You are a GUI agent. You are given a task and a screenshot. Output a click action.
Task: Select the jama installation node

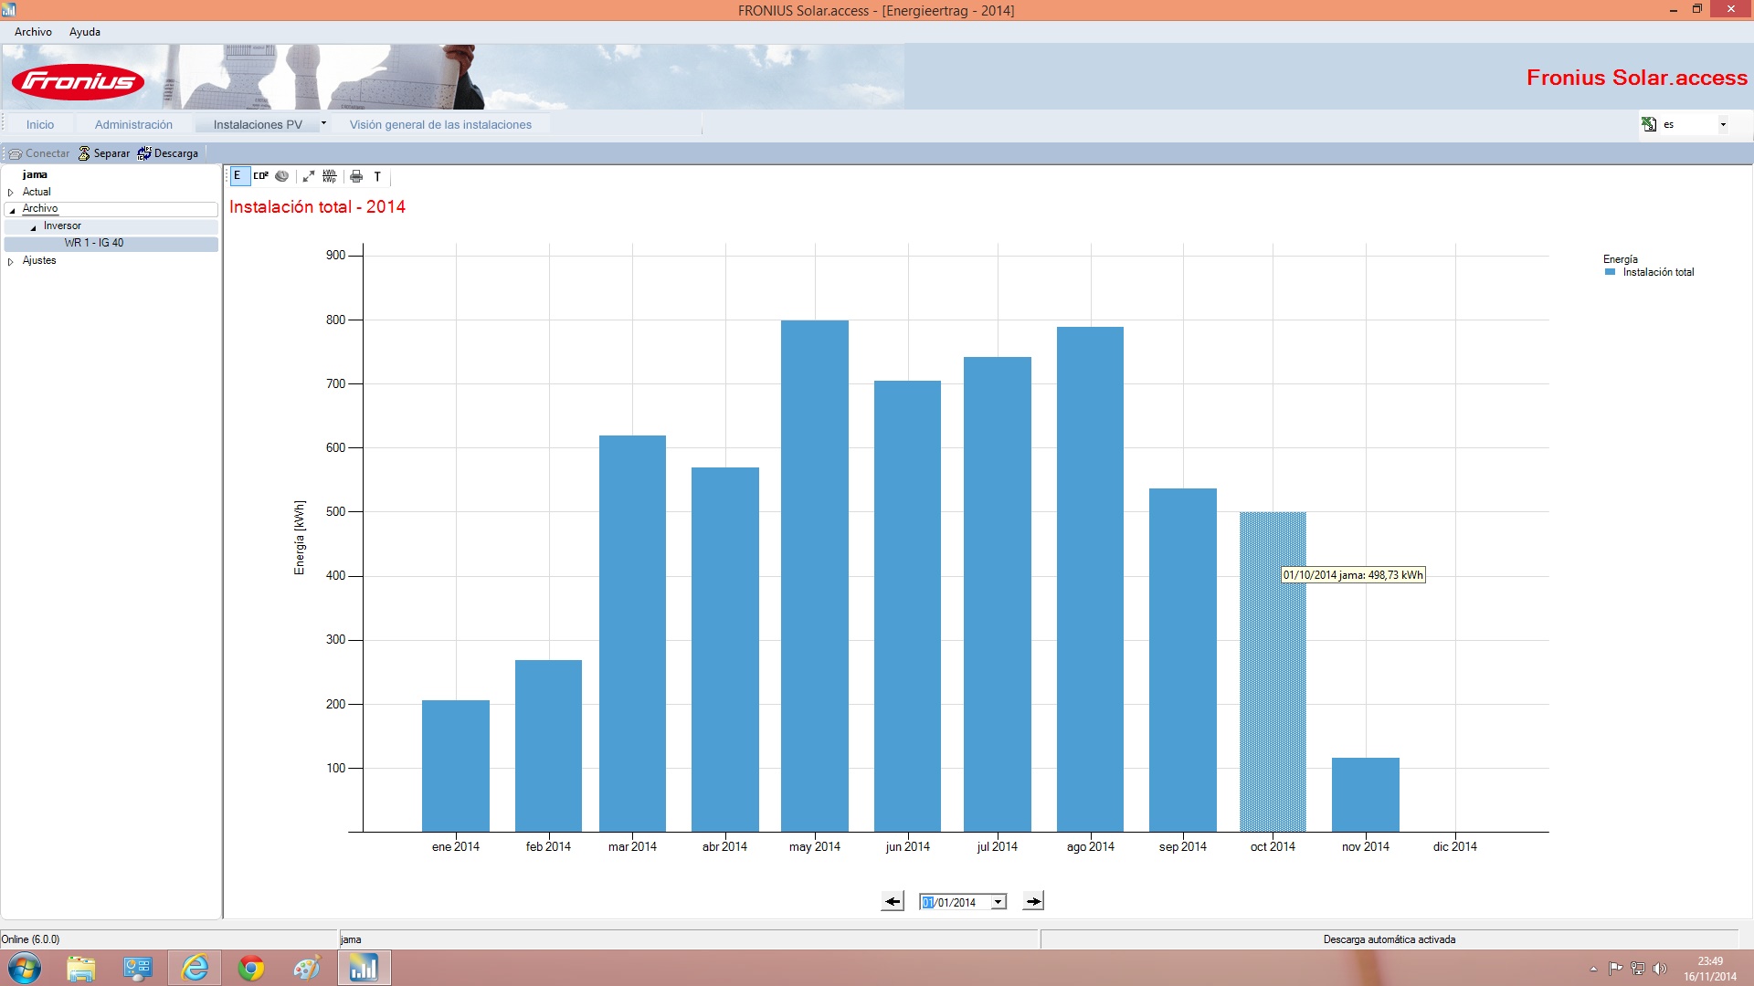pos(35,174)
